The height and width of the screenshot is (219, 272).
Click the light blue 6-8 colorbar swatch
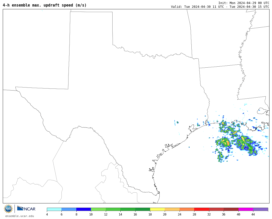[69, 209]
